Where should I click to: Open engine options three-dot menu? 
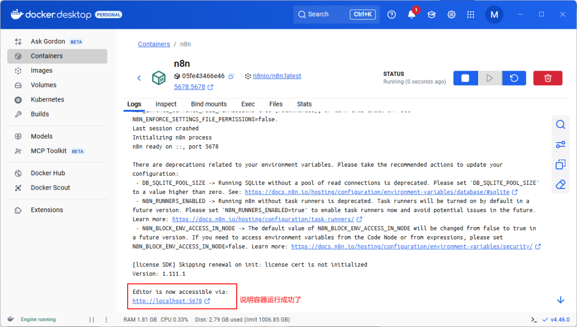(106, 320)
